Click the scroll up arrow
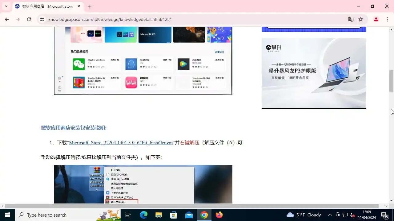The width and height of the screenshot is (394, 221). pos(391,29)
